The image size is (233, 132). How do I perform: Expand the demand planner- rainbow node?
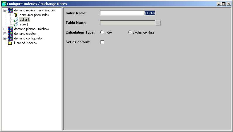coord(5,29)
